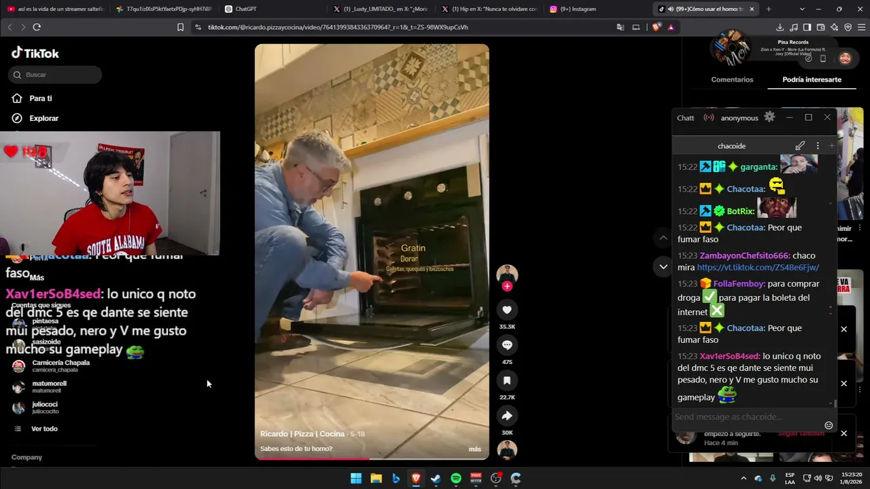Viewport: 870px width, 489px height.
Task: Focus the TikTok Buscar search field
Action: pyautogui.click(x=56, y=75)
